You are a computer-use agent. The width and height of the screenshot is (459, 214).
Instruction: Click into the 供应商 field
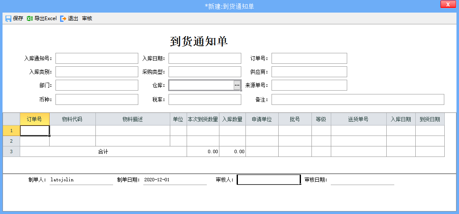(x=309, y=72)
